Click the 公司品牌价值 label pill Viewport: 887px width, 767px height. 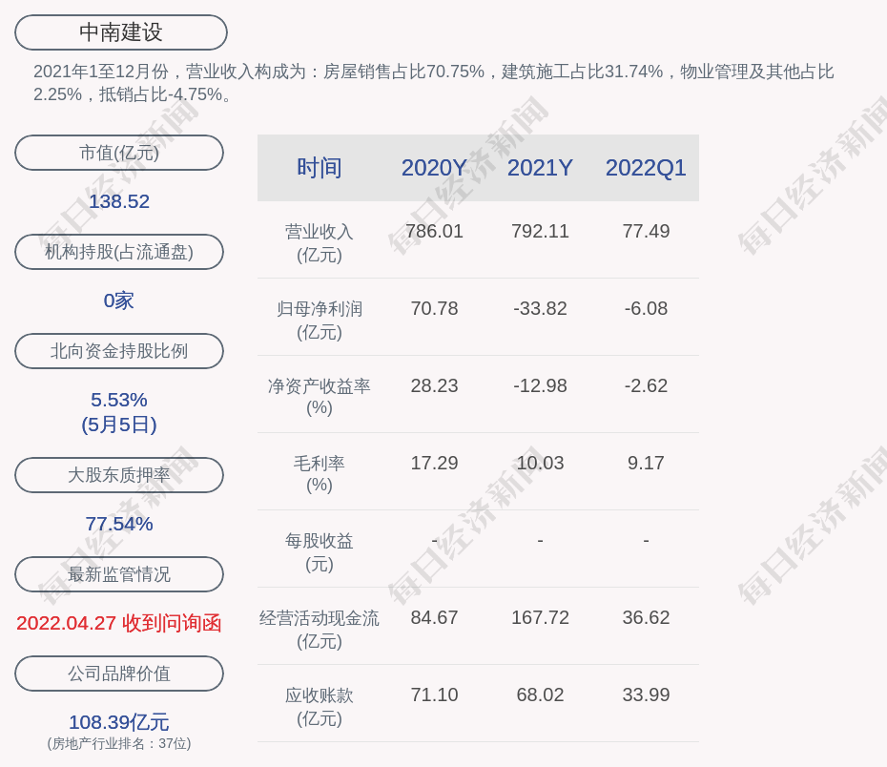click(x=119, y=674)
